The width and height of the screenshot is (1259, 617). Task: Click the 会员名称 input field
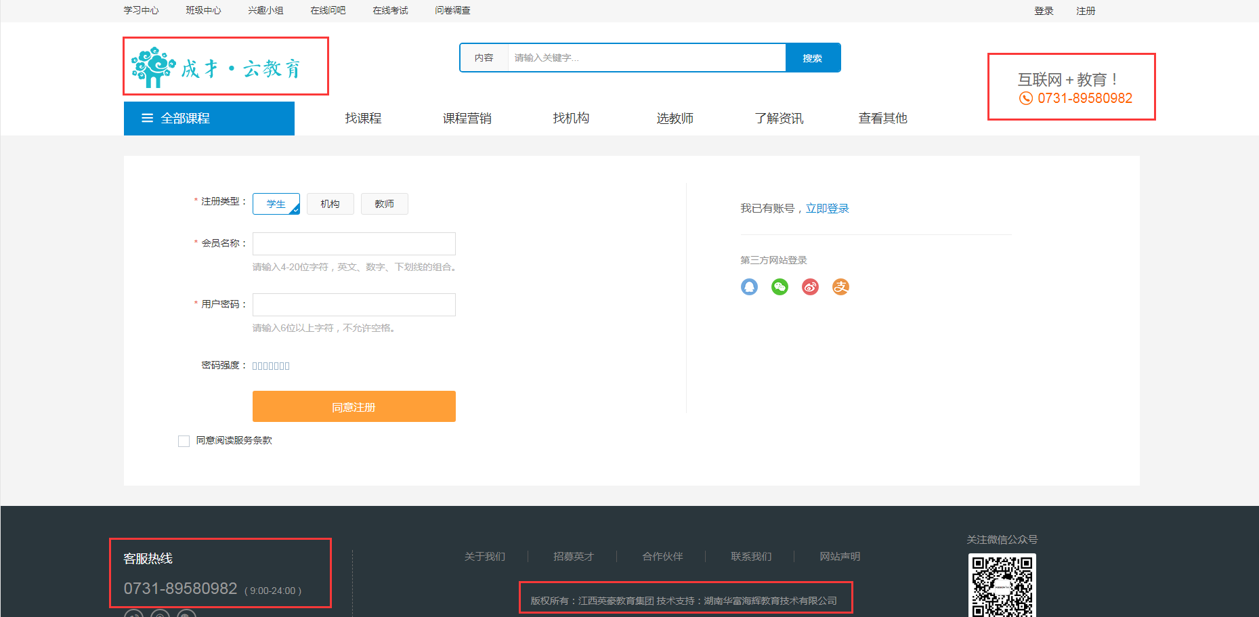click(x=354, y=244)
